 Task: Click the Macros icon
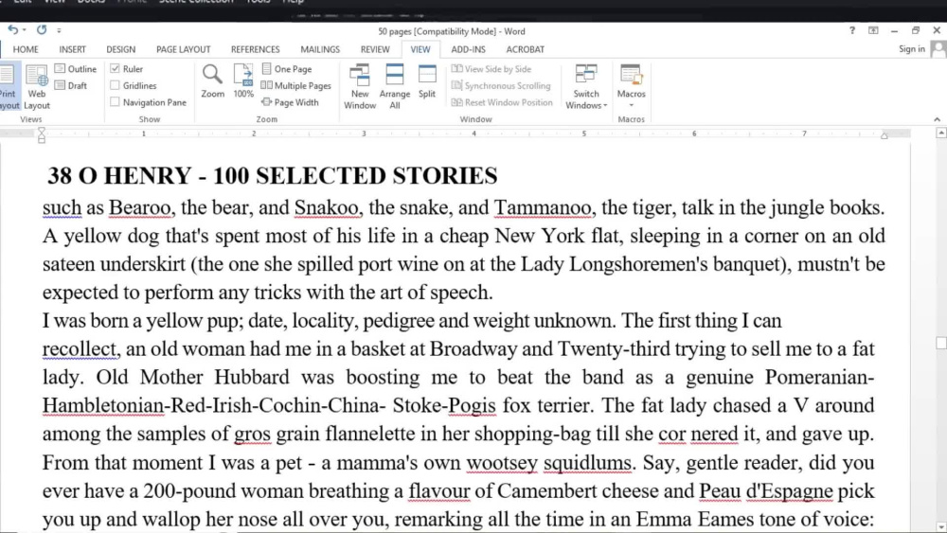click(x=631, y=76)
